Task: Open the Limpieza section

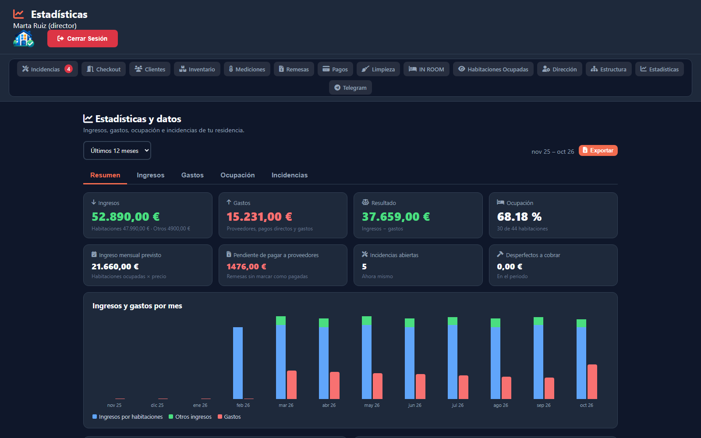Action: tap(378, 69)
